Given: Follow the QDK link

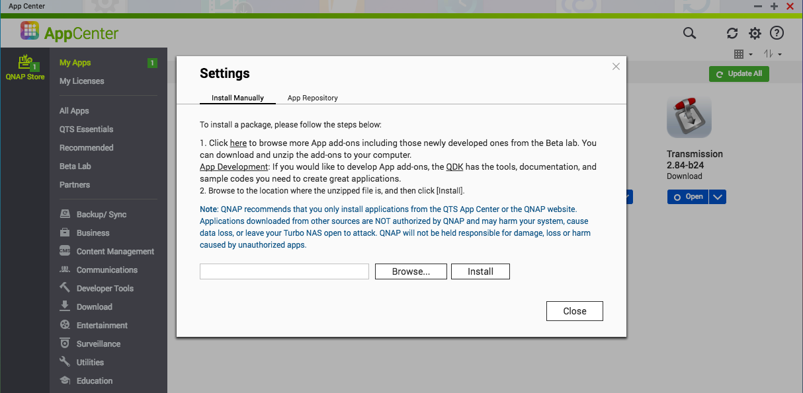Looking at the screenshot, I should (454, 167).
